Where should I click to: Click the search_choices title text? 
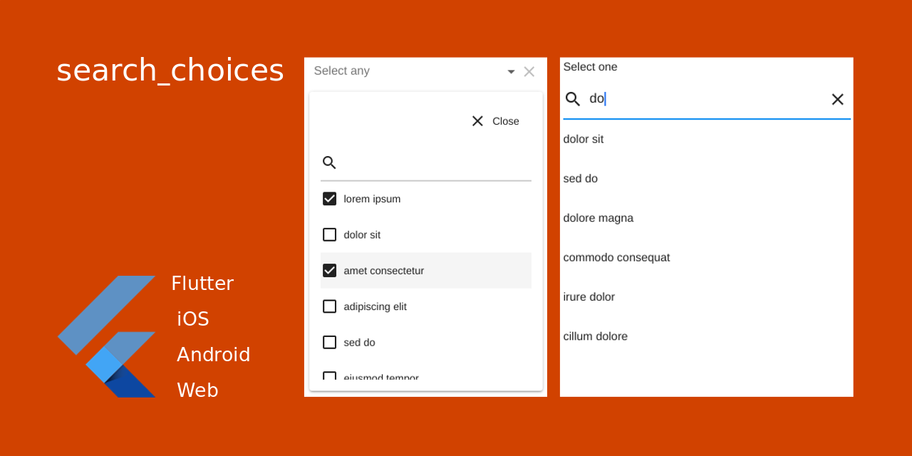point(170,71)
